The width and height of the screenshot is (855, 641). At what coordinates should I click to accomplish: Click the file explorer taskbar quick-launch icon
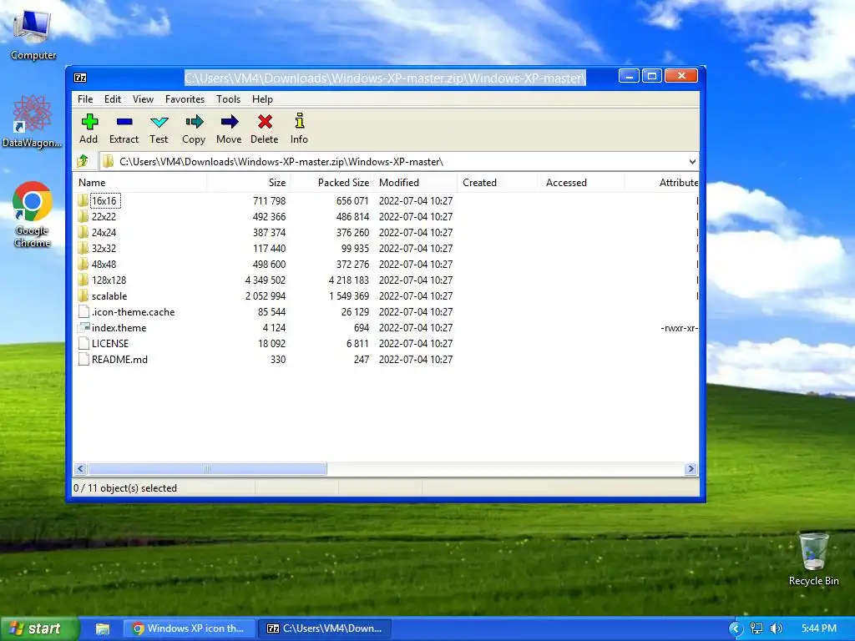click(103, 628)
